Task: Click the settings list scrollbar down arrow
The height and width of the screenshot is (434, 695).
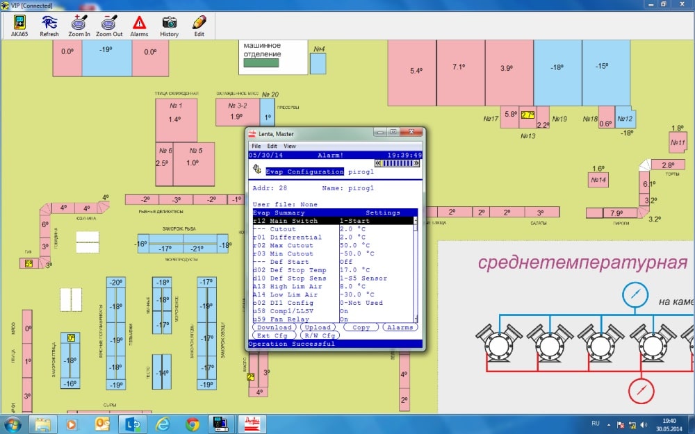Action: (416, 319)
